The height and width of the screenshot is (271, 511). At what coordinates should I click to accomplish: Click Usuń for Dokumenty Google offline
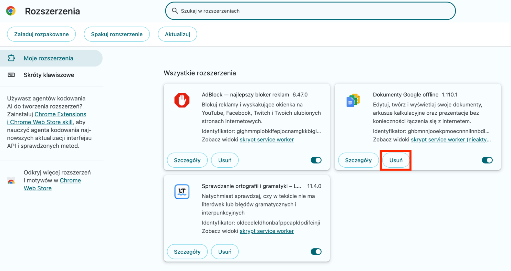396,160
